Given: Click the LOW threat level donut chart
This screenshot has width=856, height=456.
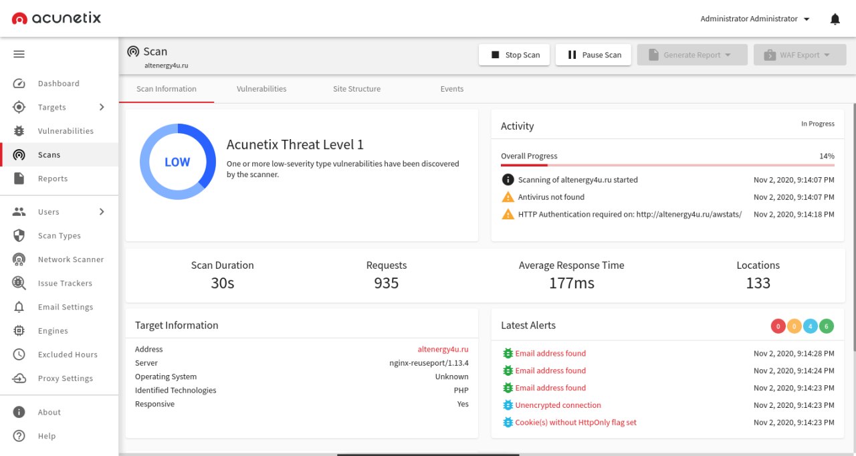Looking at the screenshot, I should (178, 162).
